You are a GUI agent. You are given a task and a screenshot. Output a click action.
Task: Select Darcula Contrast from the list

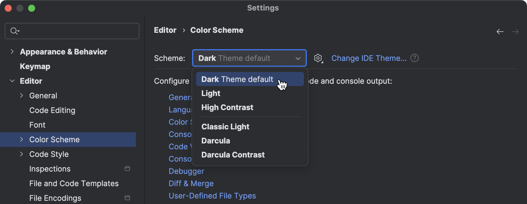[233, 155]
